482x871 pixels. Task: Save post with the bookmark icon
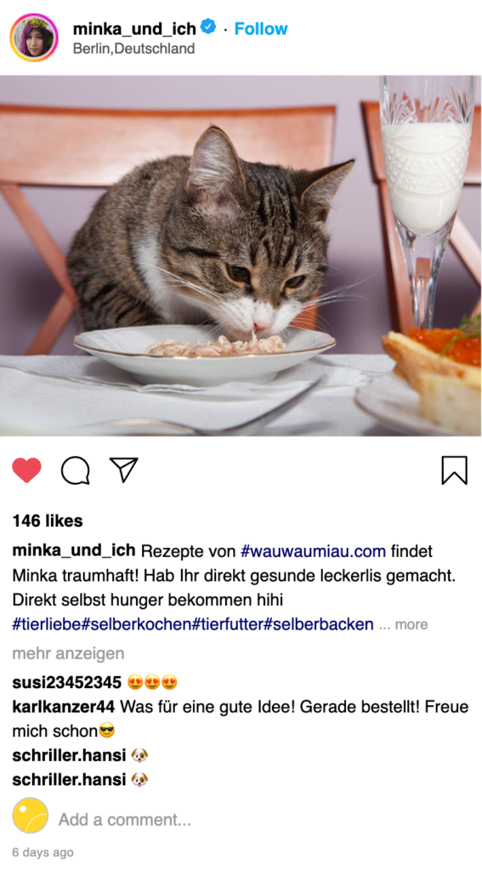click(x=454, y=470)
